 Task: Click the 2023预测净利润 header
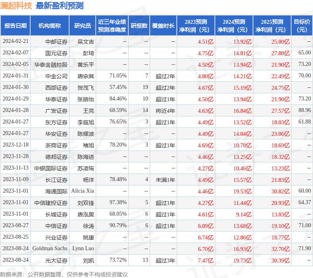coord(196,26)
